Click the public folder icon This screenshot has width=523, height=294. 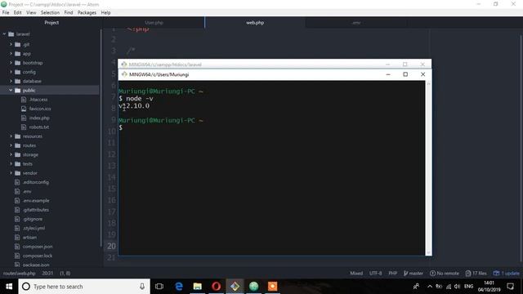(x=18, y=91)
